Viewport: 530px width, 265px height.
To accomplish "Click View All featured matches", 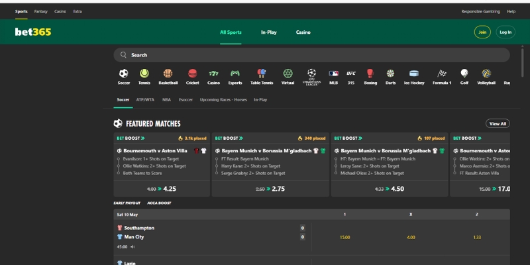I will (498, 124).
